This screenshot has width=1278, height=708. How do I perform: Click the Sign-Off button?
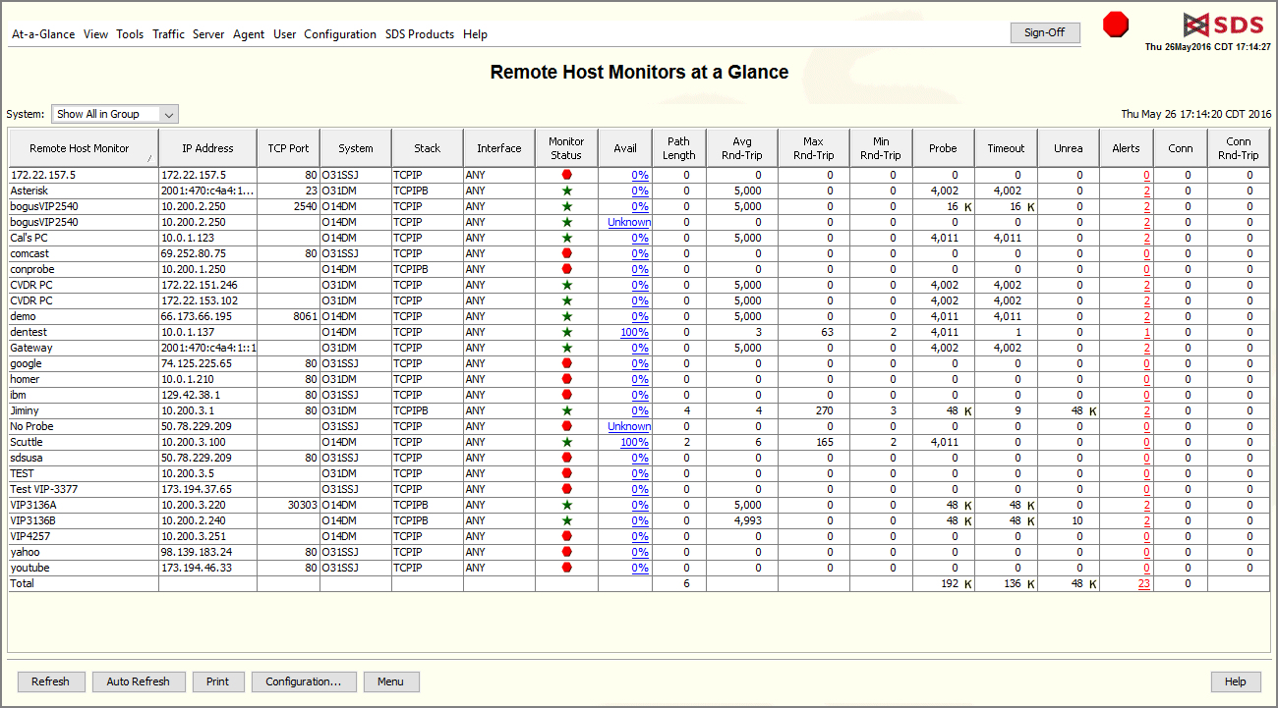click(1045, 32)
